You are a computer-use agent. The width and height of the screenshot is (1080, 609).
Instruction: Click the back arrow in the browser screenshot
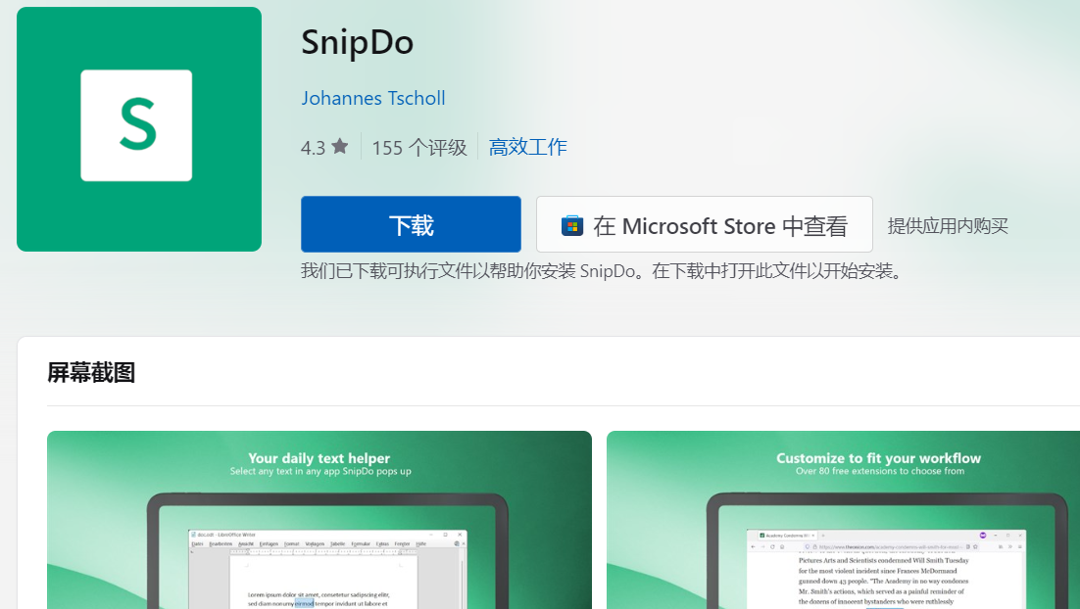coord(753,546)
